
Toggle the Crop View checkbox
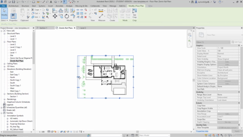point(219,106)
